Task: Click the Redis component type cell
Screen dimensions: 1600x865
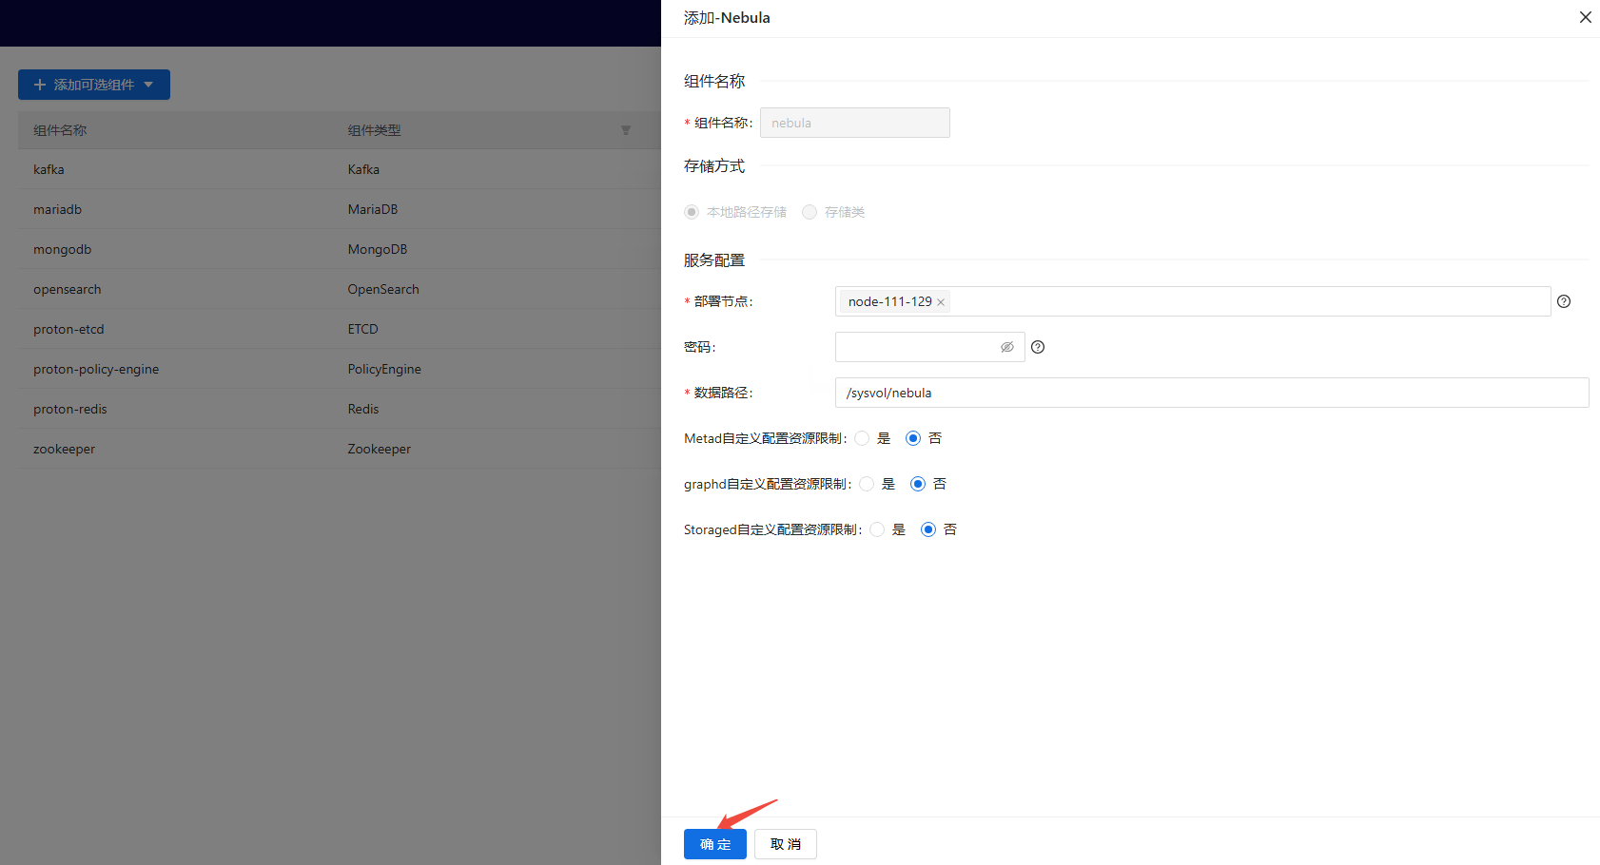Action: (363, 409)
